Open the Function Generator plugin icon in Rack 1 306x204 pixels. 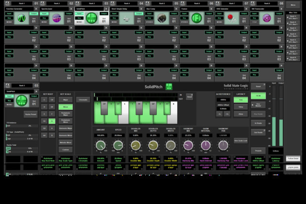pyautogui.click(x=21, y=18)
